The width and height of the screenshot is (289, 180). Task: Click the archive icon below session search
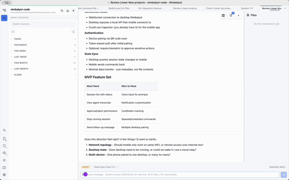(13, 32)
